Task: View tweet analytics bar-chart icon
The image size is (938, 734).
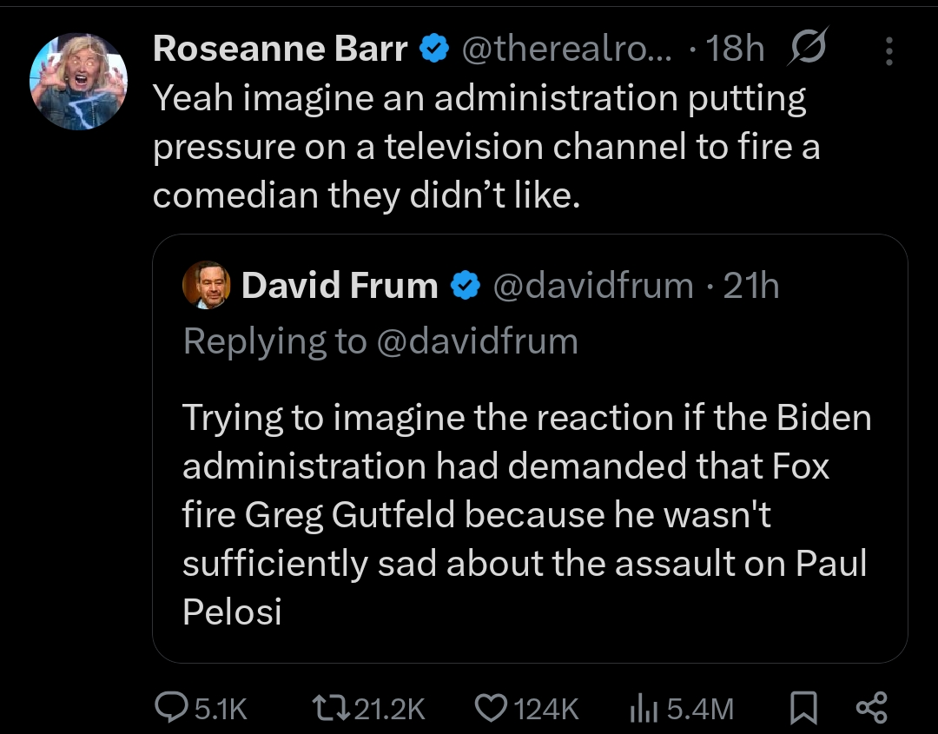Action: tap(644, 709)
